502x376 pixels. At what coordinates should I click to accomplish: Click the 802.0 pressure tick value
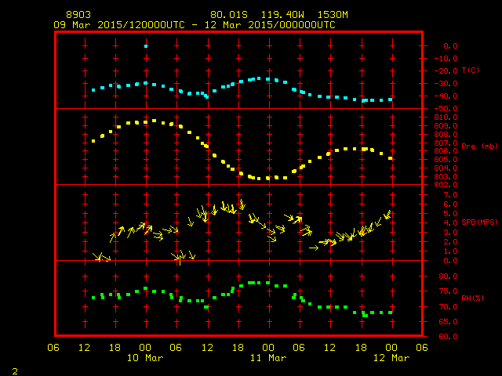pos(446,185)
